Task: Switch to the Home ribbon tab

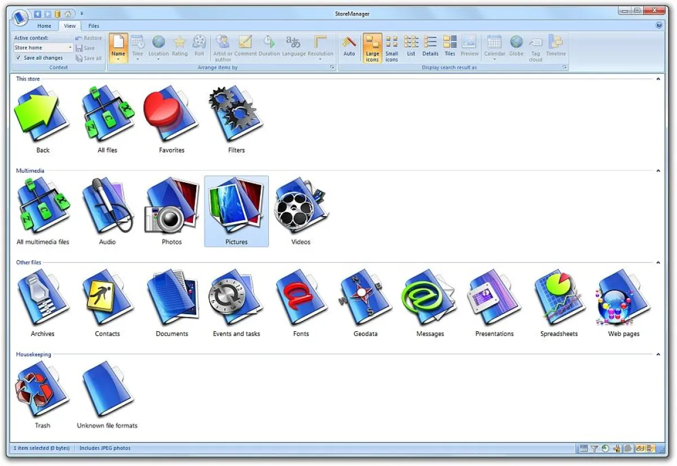Action: pos(44,26)
